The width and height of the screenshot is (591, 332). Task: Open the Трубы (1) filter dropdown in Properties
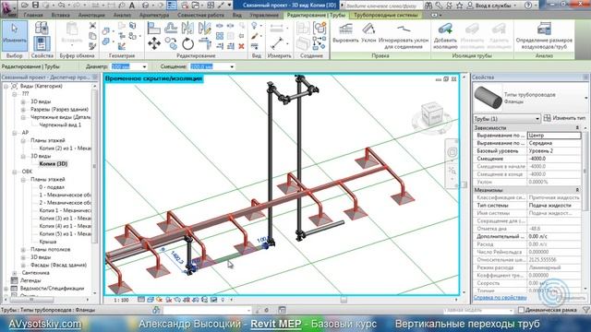coord(537,119)
